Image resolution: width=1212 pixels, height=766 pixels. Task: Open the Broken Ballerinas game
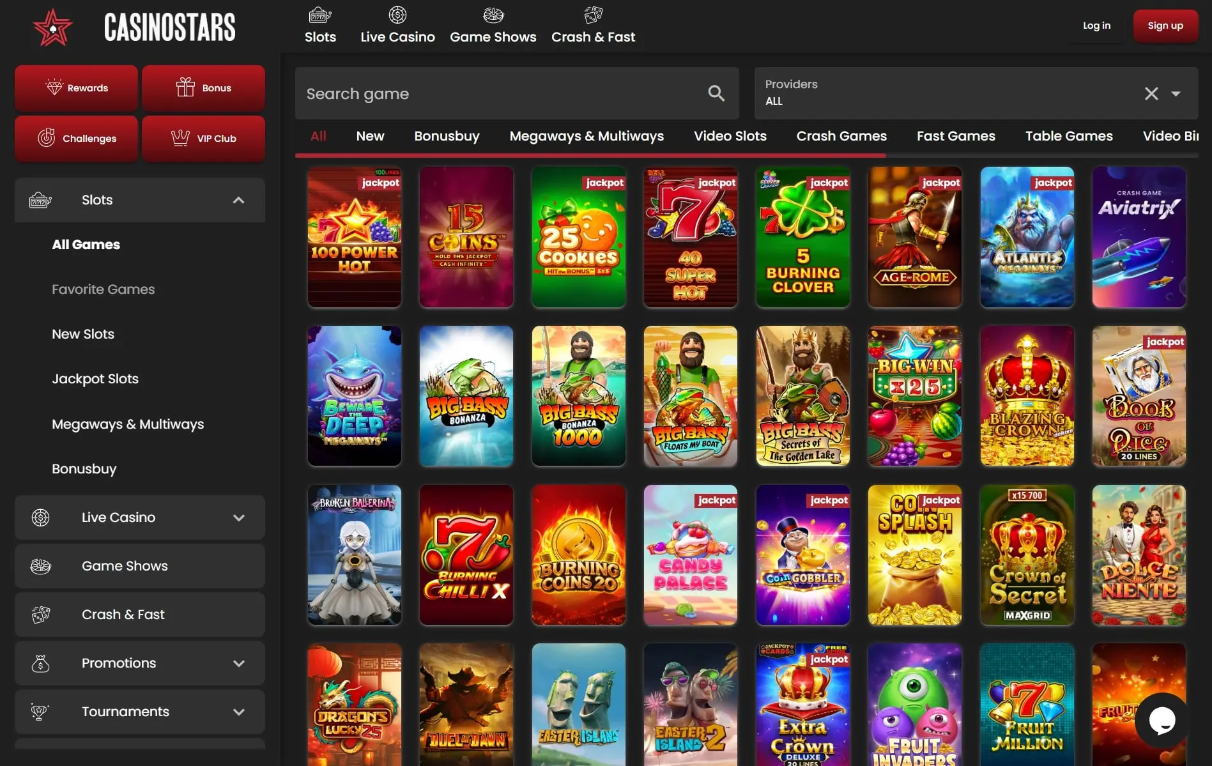point(355,555)
